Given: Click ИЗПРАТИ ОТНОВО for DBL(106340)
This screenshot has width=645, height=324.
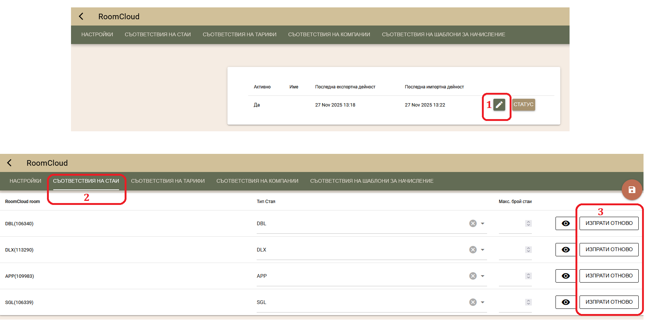Looking at the screenshot, I should tap(609, 223).
